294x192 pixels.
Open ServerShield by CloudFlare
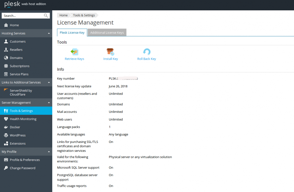pos(22,92)
